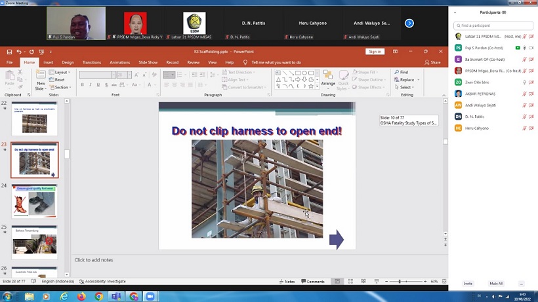The width and height of the screenshot is (538, 302).
Task: Open Clipboard group dialog launcher
Action: 29,95
